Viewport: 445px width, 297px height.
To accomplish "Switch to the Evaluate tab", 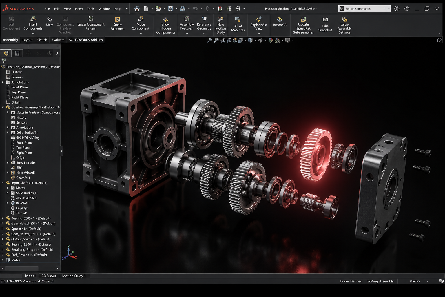I will click(x=58, y=40).
